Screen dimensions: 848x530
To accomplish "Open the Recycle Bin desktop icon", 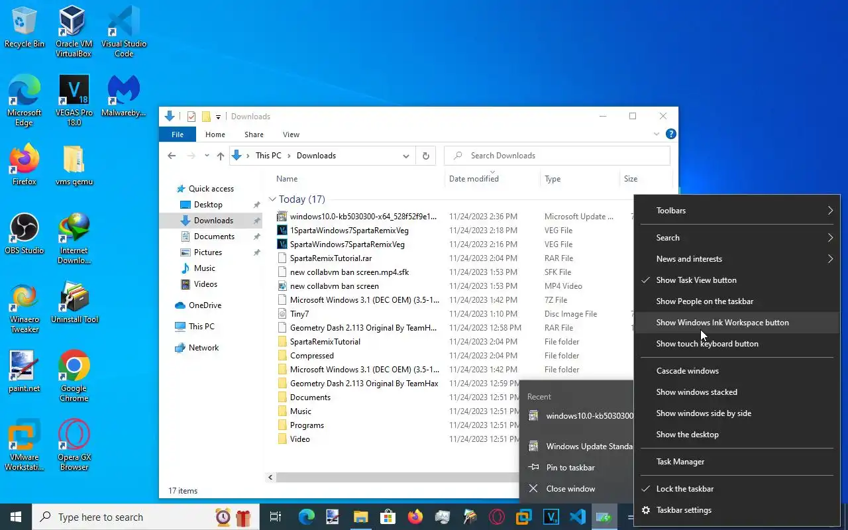I will click(25, 27).
